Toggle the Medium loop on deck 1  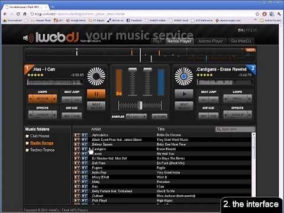43,98
